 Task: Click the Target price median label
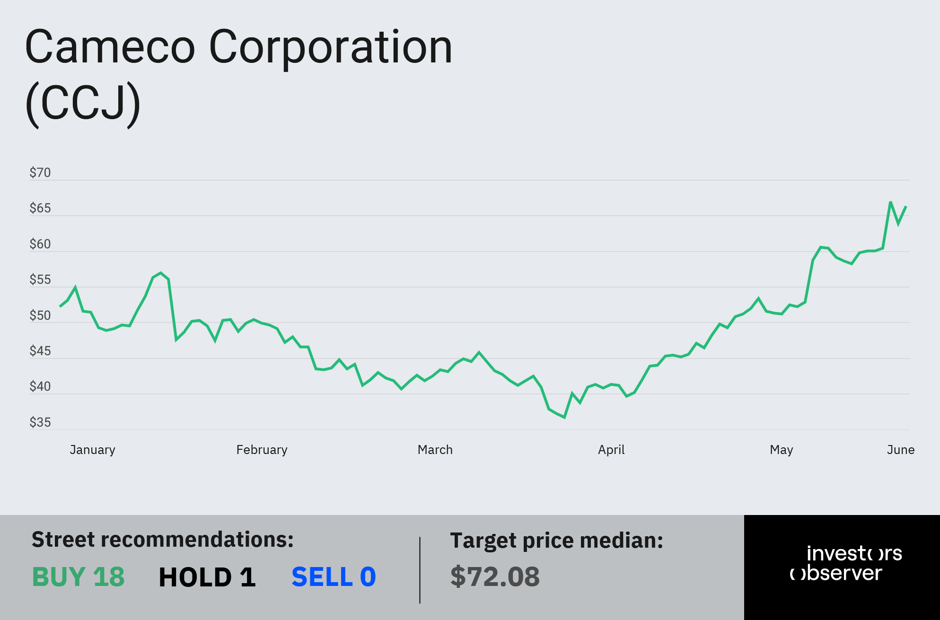click(556, 541)
